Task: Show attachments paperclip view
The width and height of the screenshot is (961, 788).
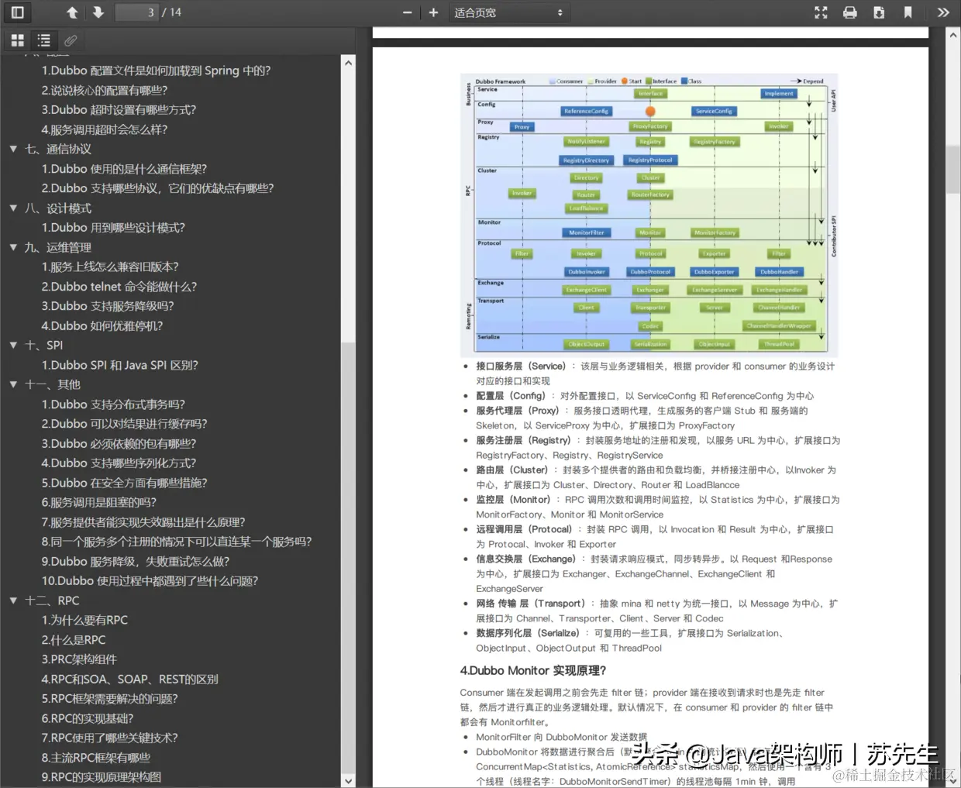Action: coord(71,40)
